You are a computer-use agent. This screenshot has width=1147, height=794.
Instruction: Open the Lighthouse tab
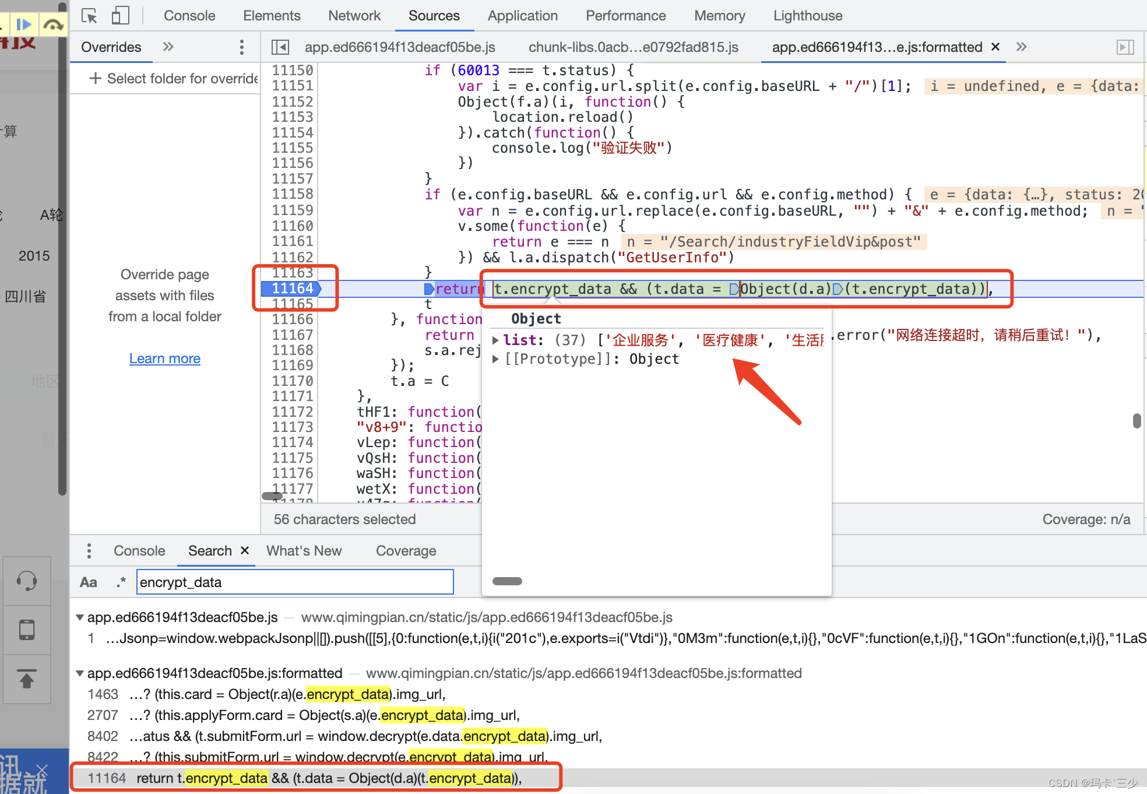[x=808, y=16]
